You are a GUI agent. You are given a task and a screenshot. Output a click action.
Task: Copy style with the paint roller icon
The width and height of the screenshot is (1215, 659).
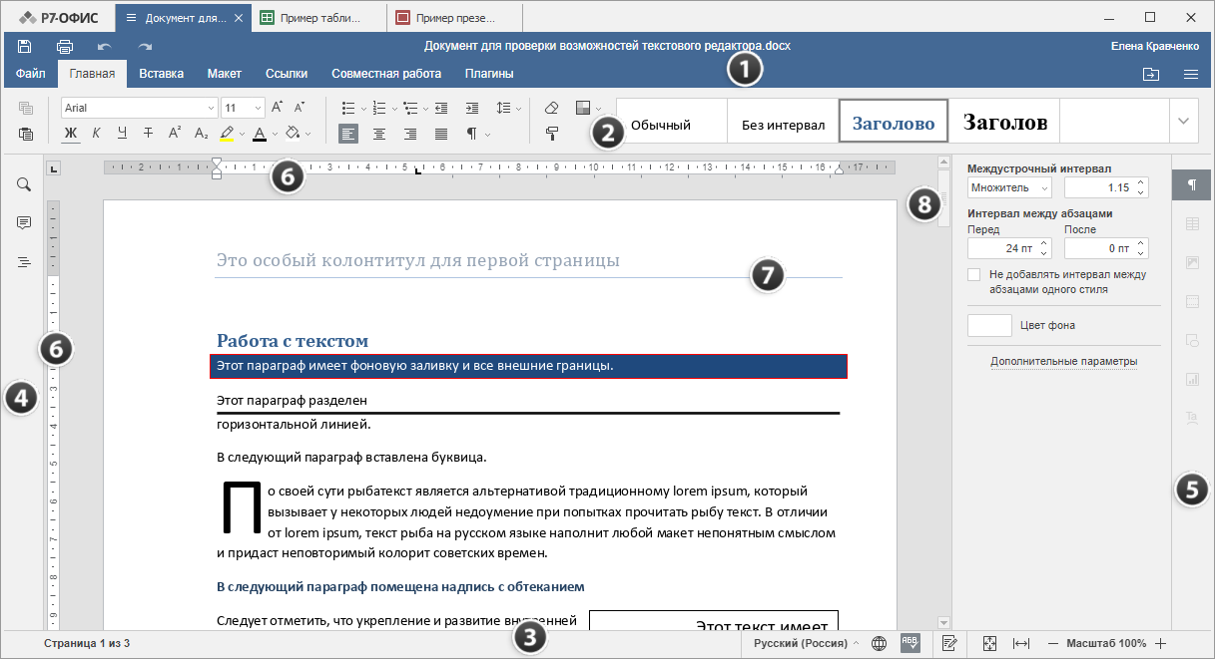click(552, 133)
